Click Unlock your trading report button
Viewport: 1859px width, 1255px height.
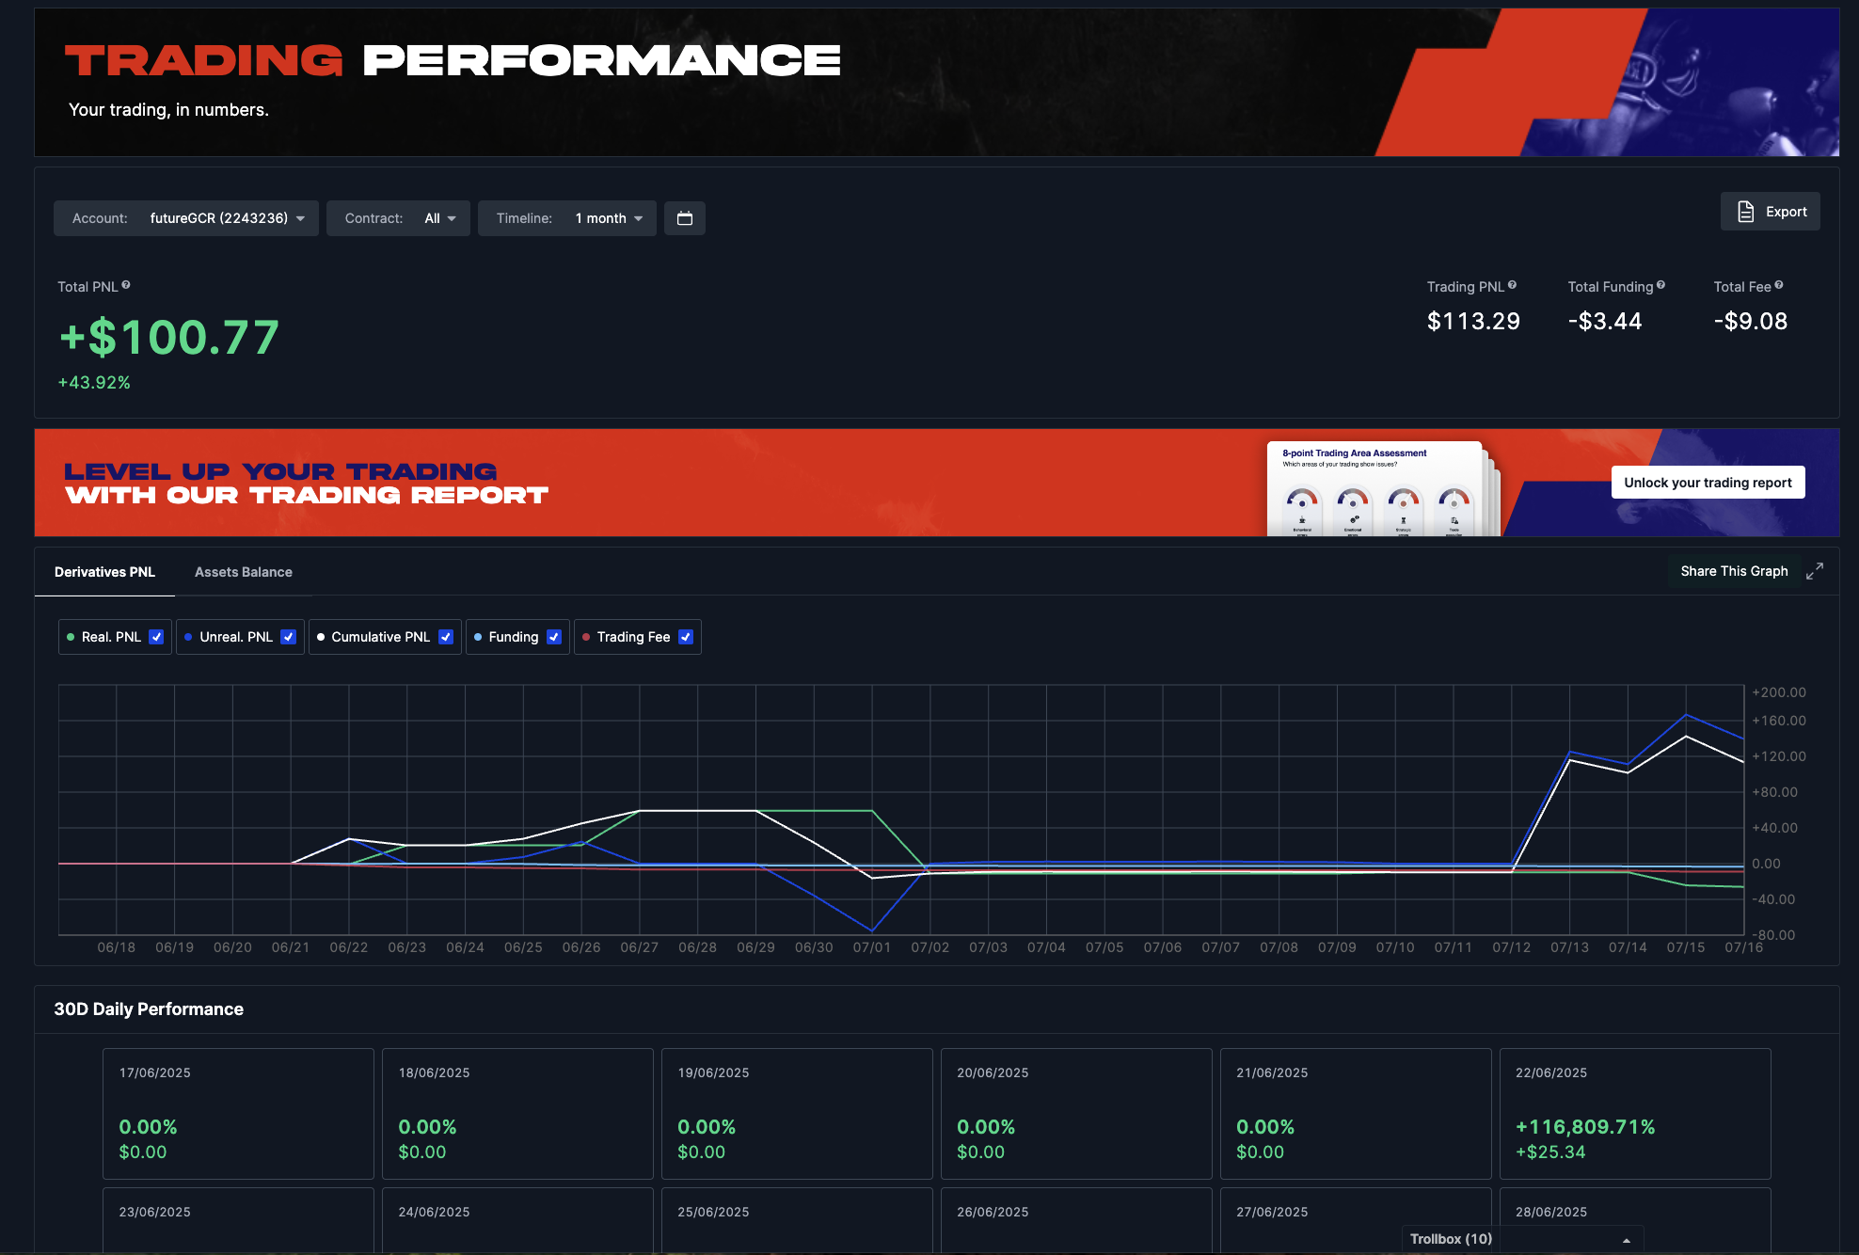(x=1707, y=483)
